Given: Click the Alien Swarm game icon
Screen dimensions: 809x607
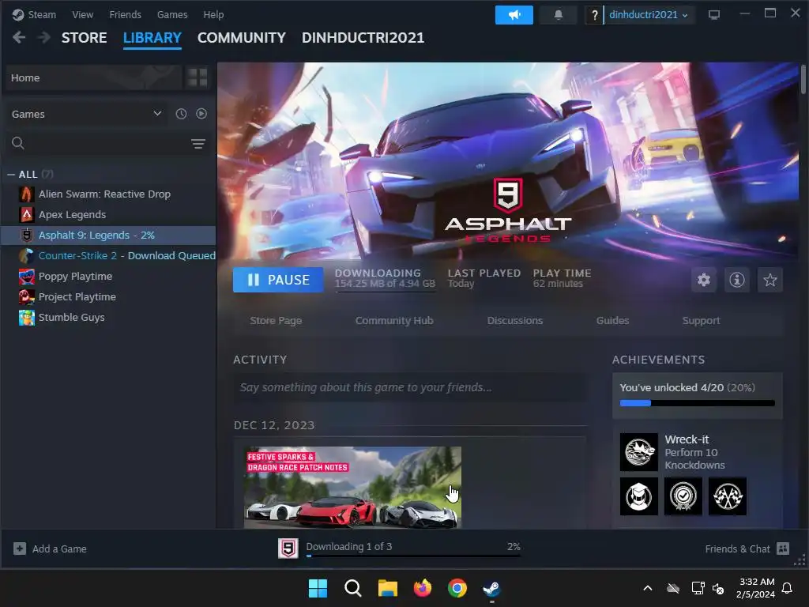Looking at the screenshot, I should point(27,194).
